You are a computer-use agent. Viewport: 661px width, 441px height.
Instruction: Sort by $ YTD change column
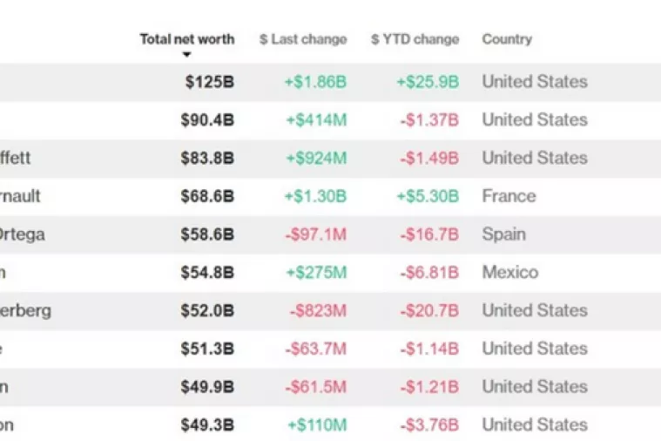point(415,39)
